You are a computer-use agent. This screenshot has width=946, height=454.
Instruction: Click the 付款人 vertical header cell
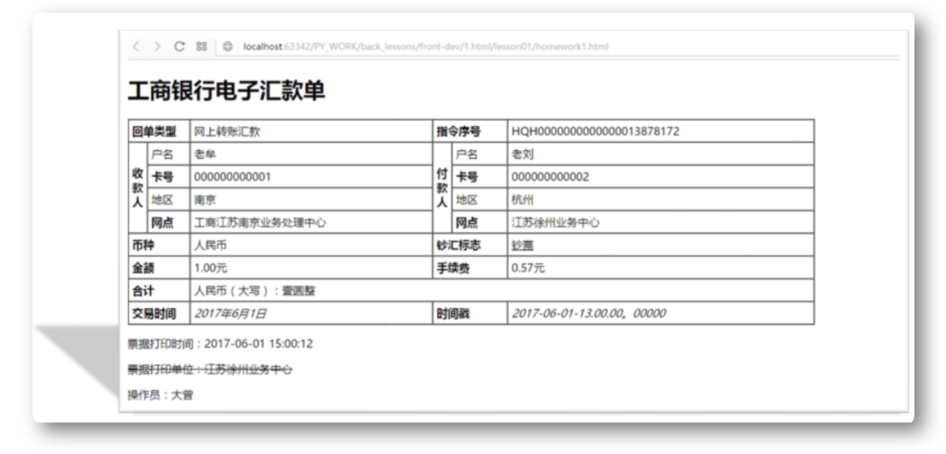click(442, 188)
